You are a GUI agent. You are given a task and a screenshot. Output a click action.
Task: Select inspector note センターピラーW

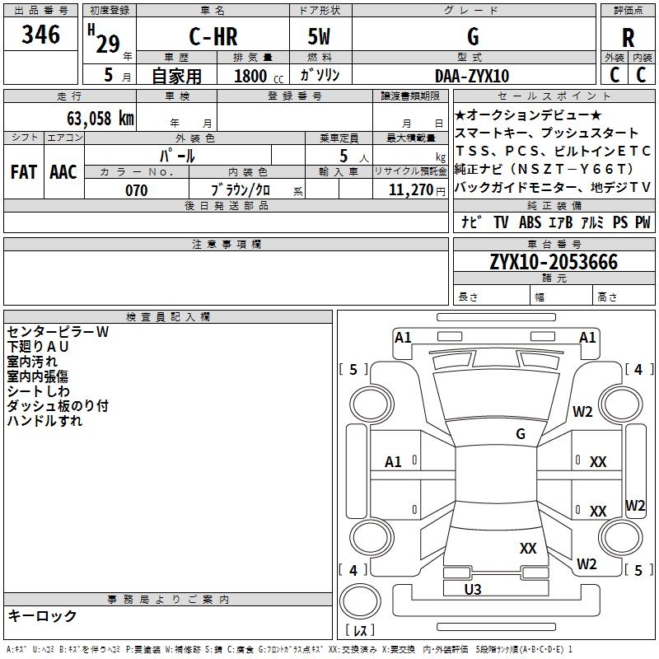tap(58, 332)
